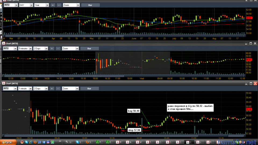This screenshot has height=145, width=258.
Task: Open the пуск Start menu
Action: pyautogui.click(x=8, y=142)
